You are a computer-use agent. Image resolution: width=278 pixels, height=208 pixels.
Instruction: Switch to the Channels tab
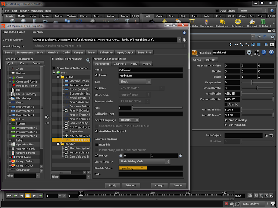(x=120, y=63)
